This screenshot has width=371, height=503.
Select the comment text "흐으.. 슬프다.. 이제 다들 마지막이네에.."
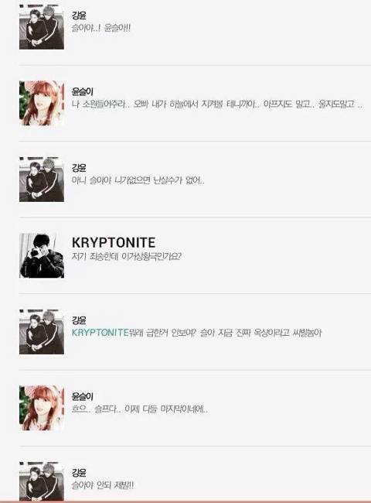140,409
